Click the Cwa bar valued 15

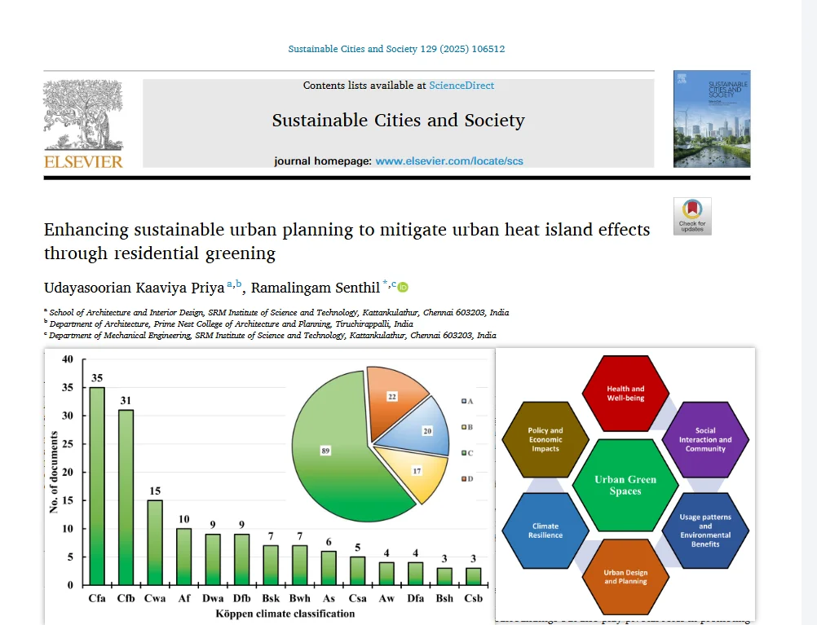155,542
